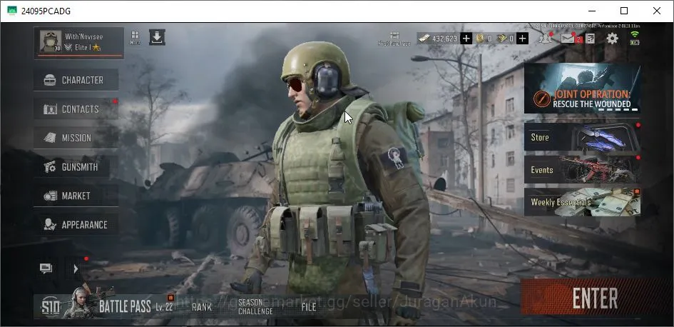The width and height of the screenshot is (674, 327).
Task: Click the Lv. 22 battle pass level
Action: tap(164, 307)
